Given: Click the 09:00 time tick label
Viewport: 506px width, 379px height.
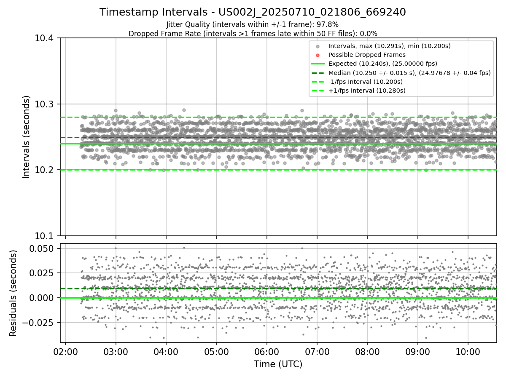Looking at the screenshot, I should coord(418,352).
